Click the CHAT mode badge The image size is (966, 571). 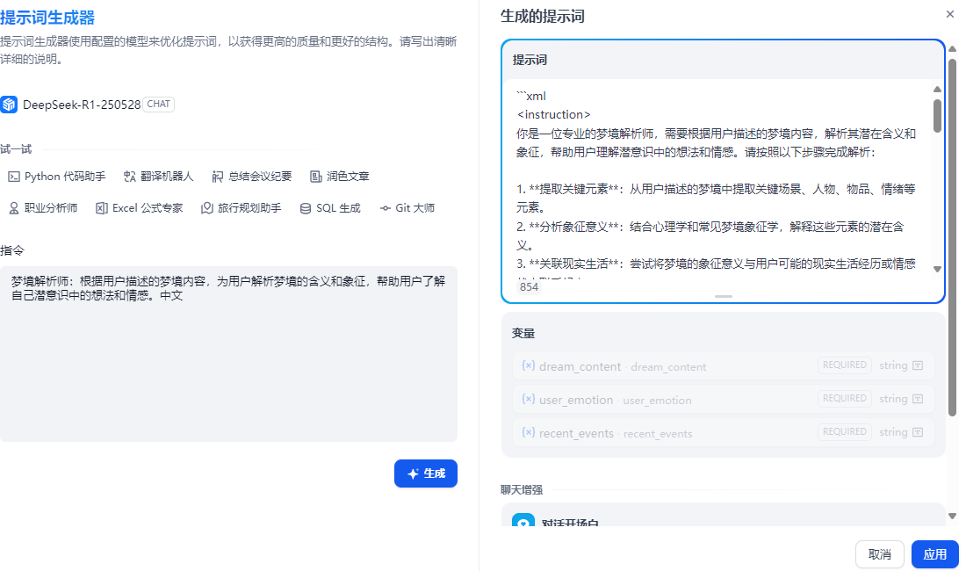158,105
